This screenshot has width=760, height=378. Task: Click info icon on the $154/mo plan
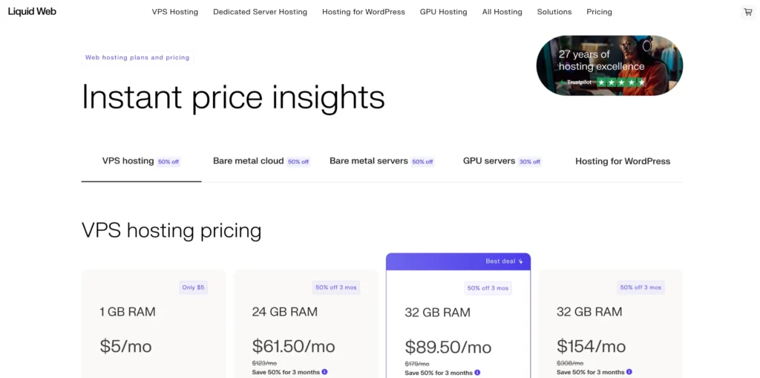point(629,372)
